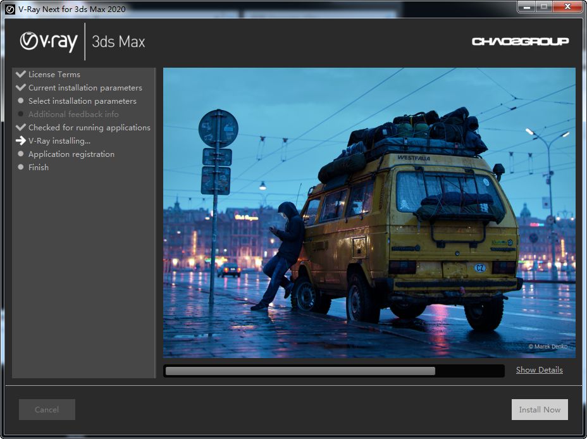Click the bullet beside Application registration
Image resolution: width=587 pixels, height=439 pixels.
(x=21, y=154)
